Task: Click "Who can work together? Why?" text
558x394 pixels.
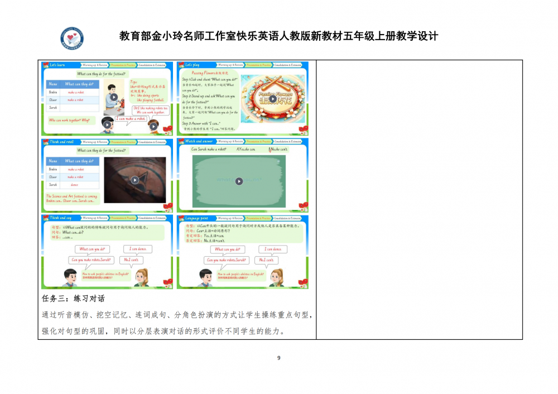Action: (x=69, y=121)
